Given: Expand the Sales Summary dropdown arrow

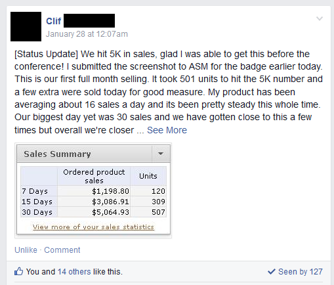Looking at the screenshot, I should (x=161, y=154).
